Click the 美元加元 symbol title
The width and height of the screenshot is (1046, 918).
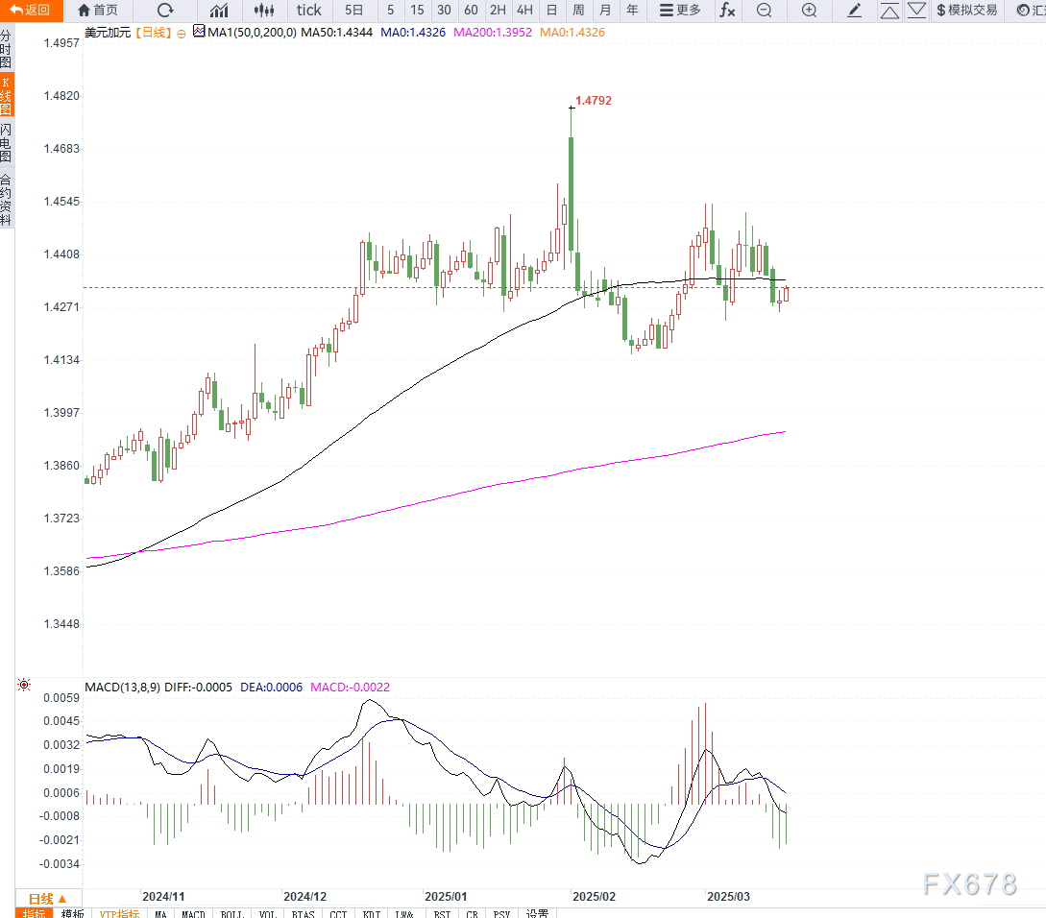click(108, 32)
